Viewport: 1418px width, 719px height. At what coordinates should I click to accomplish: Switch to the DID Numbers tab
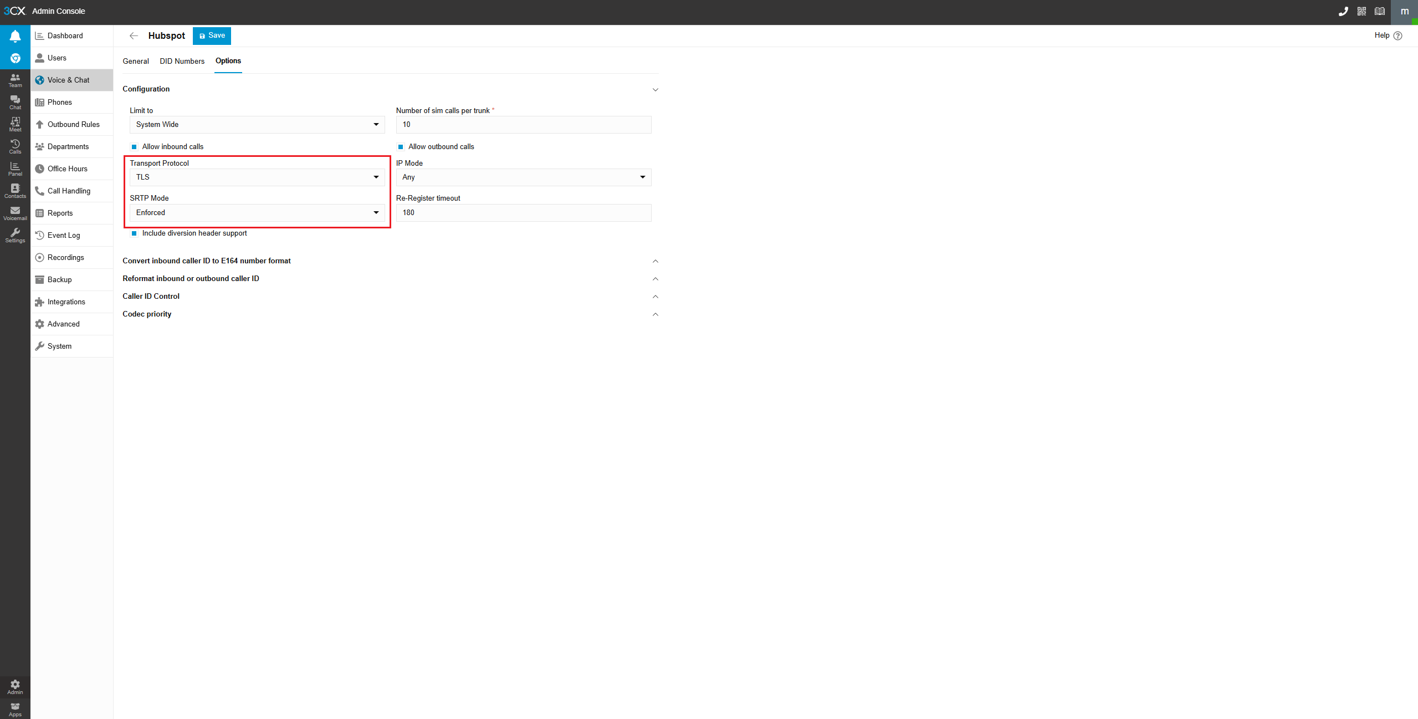coord(182,62)
